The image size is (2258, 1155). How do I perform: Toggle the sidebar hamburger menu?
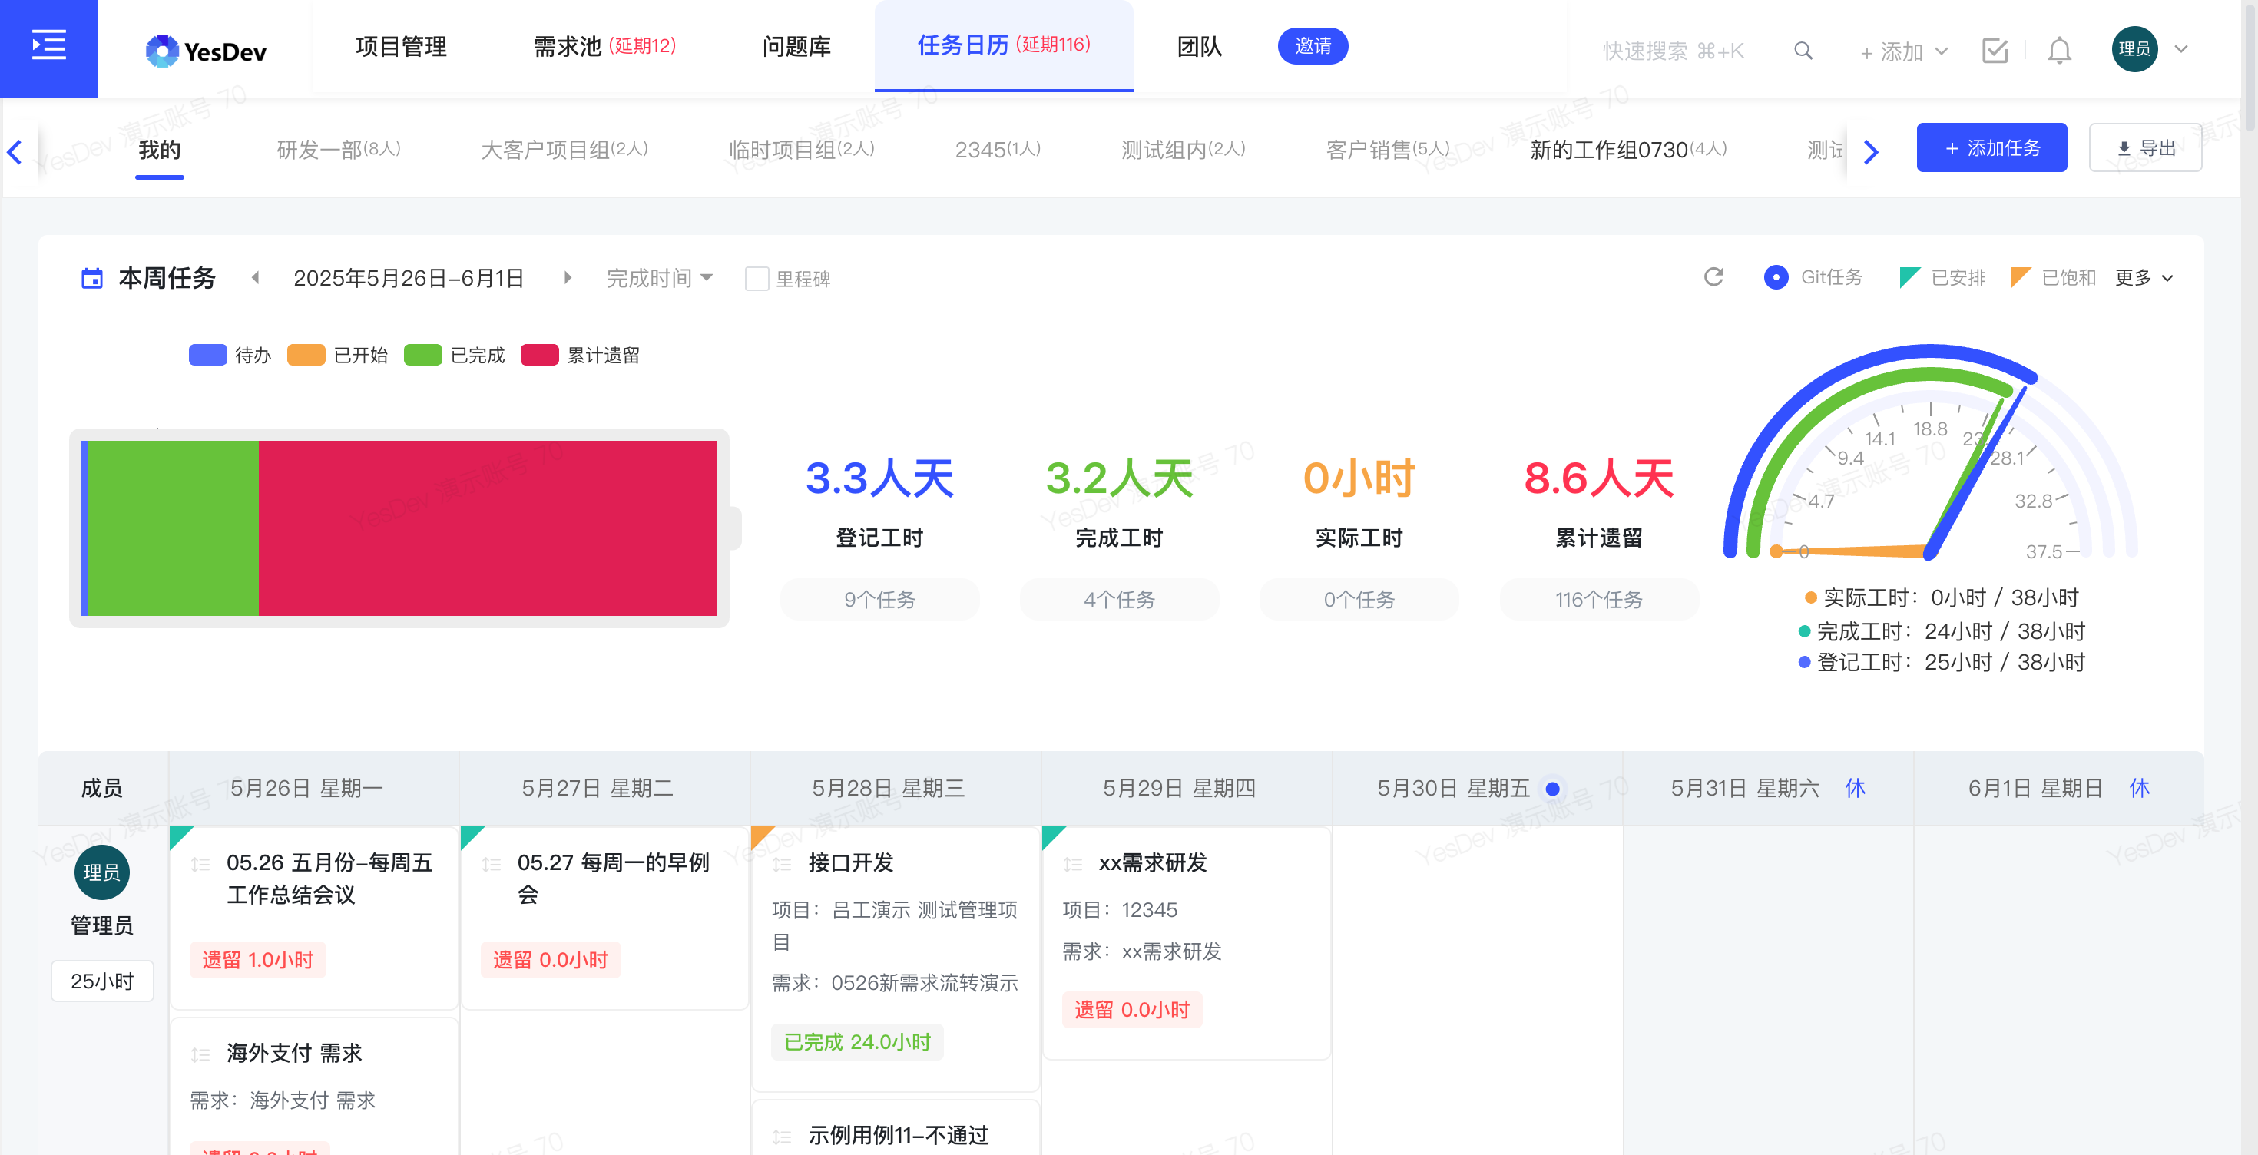(49, 45)
